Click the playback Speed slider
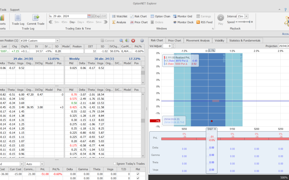This screenshot has width=289, height=180. [244, 22]
